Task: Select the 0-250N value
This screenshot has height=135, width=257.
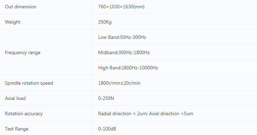Action: [x=106, y=98]
